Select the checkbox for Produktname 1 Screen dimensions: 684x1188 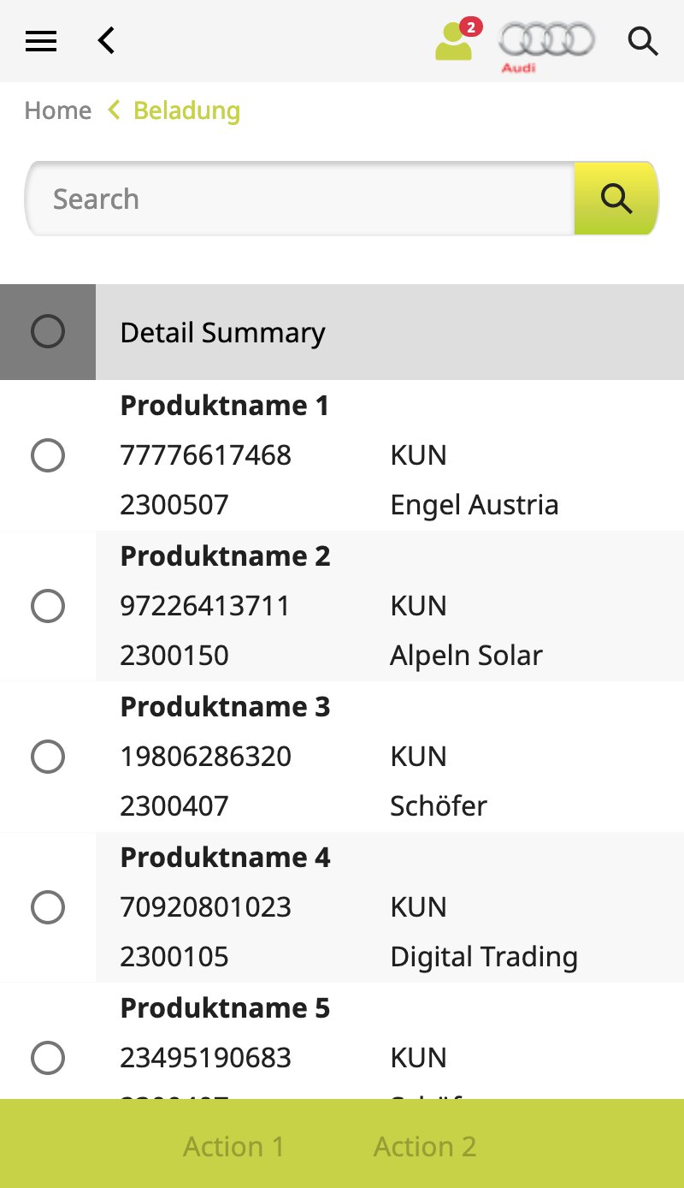[48, 455]
